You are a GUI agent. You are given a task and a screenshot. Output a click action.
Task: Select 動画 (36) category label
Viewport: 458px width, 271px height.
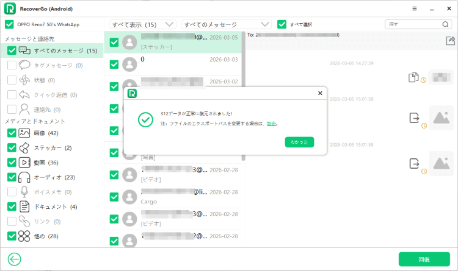pyautogui.click(x=46, y=163)
